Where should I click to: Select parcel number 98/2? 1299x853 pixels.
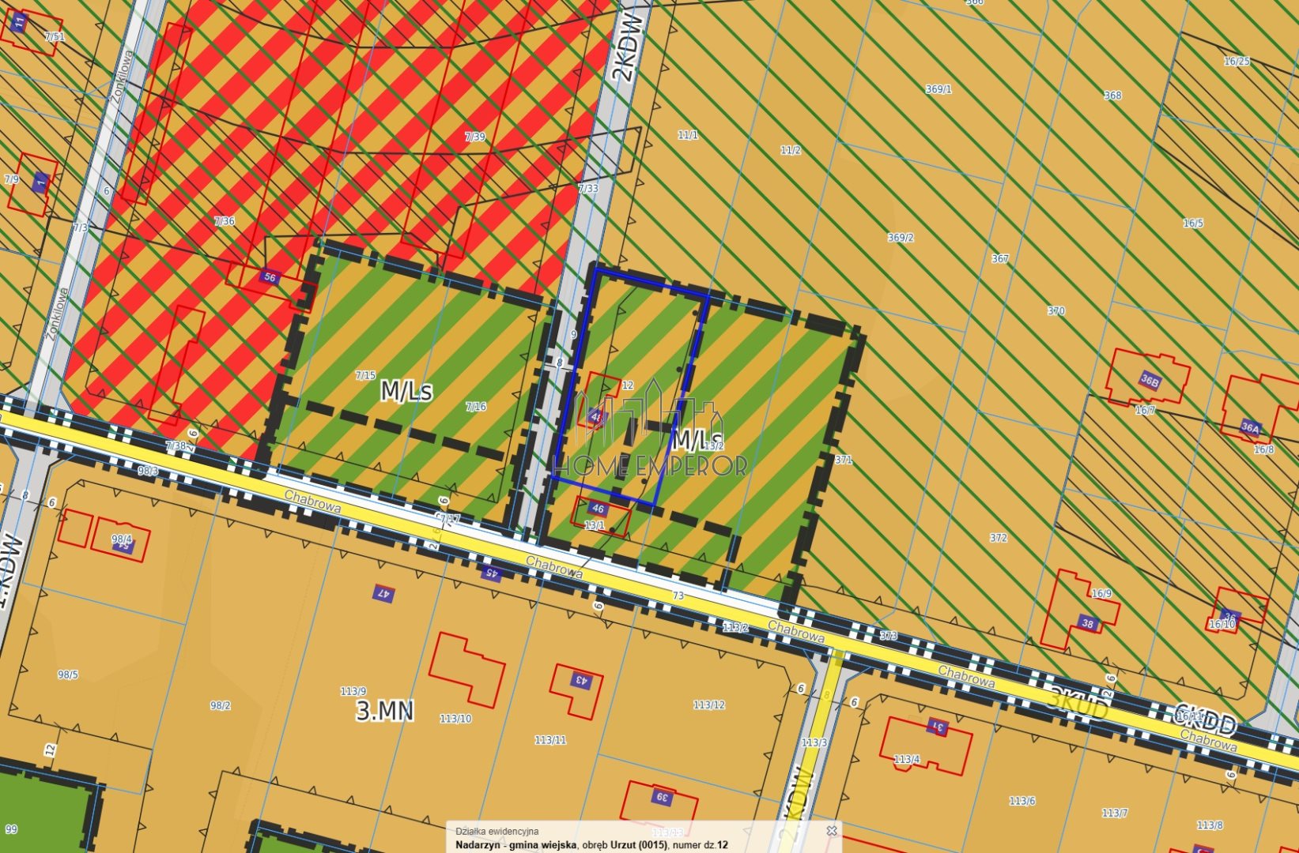[221, 705]
